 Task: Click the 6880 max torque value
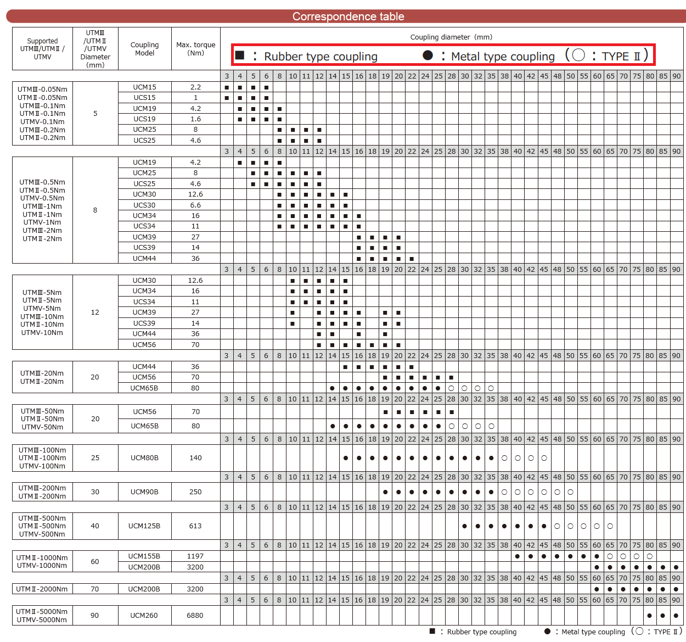(x=195, y=616)
